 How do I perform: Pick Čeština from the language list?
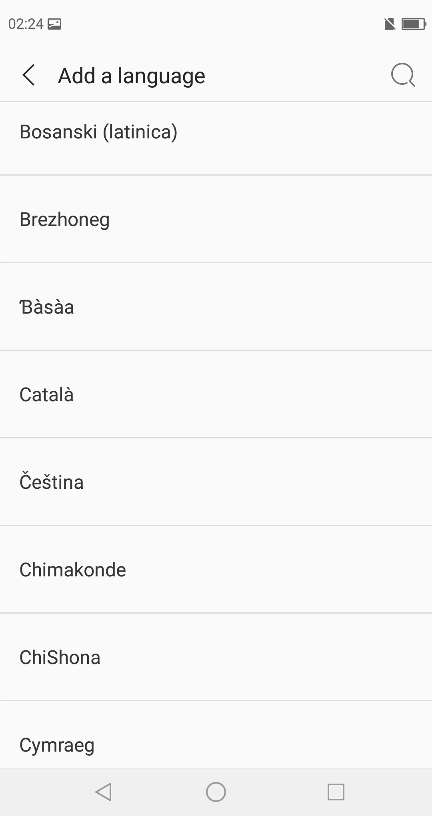pos(216,482)
